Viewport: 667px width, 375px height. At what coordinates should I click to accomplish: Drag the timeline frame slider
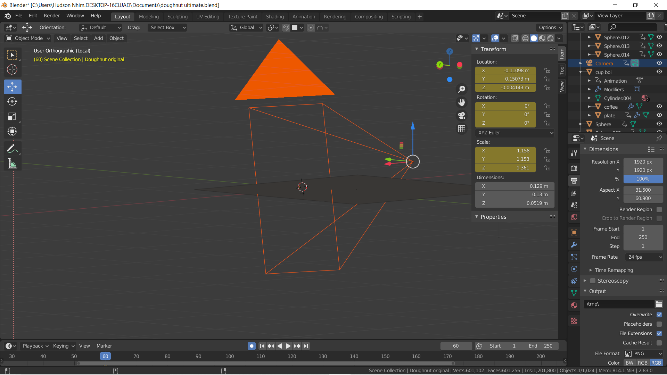pyautogui.click(x=105, y=356)
